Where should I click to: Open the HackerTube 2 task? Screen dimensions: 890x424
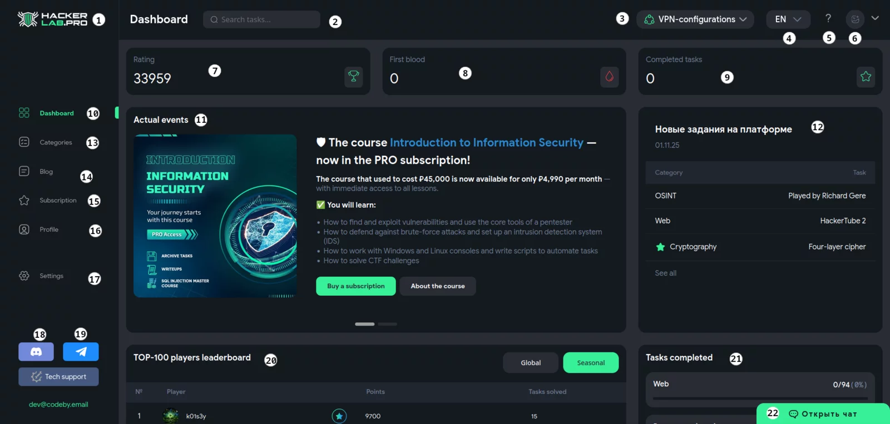pyautogui.click(x=843, y=221)
